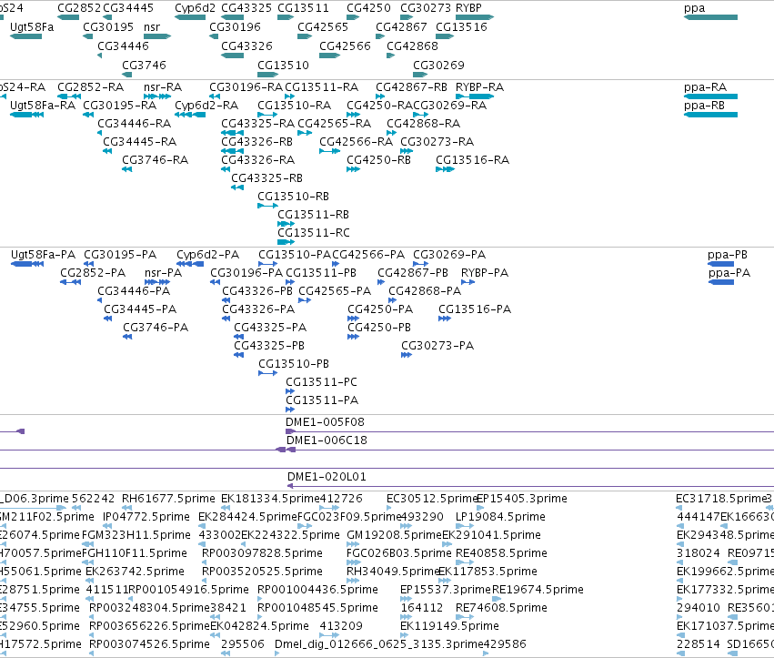Click transcript CG13510-RB label
Screen dimensions: 774x658
tap(293, 196)
